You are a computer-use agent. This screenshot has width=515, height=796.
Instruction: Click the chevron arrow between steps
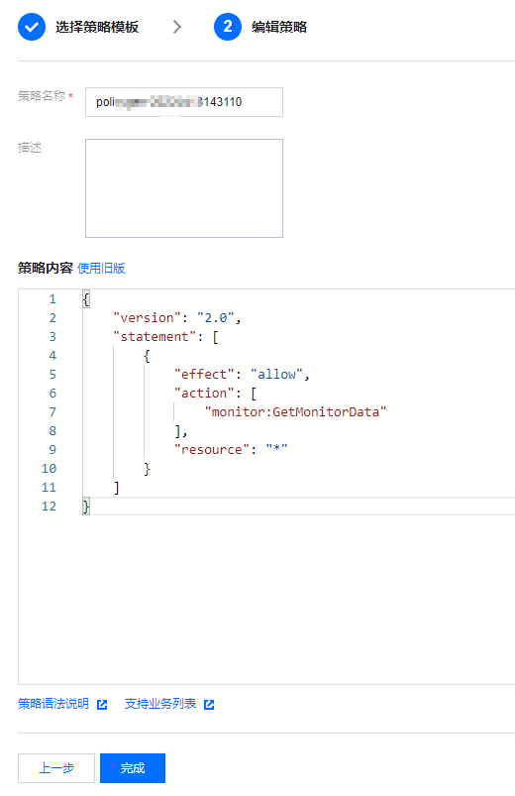(176, 27)
